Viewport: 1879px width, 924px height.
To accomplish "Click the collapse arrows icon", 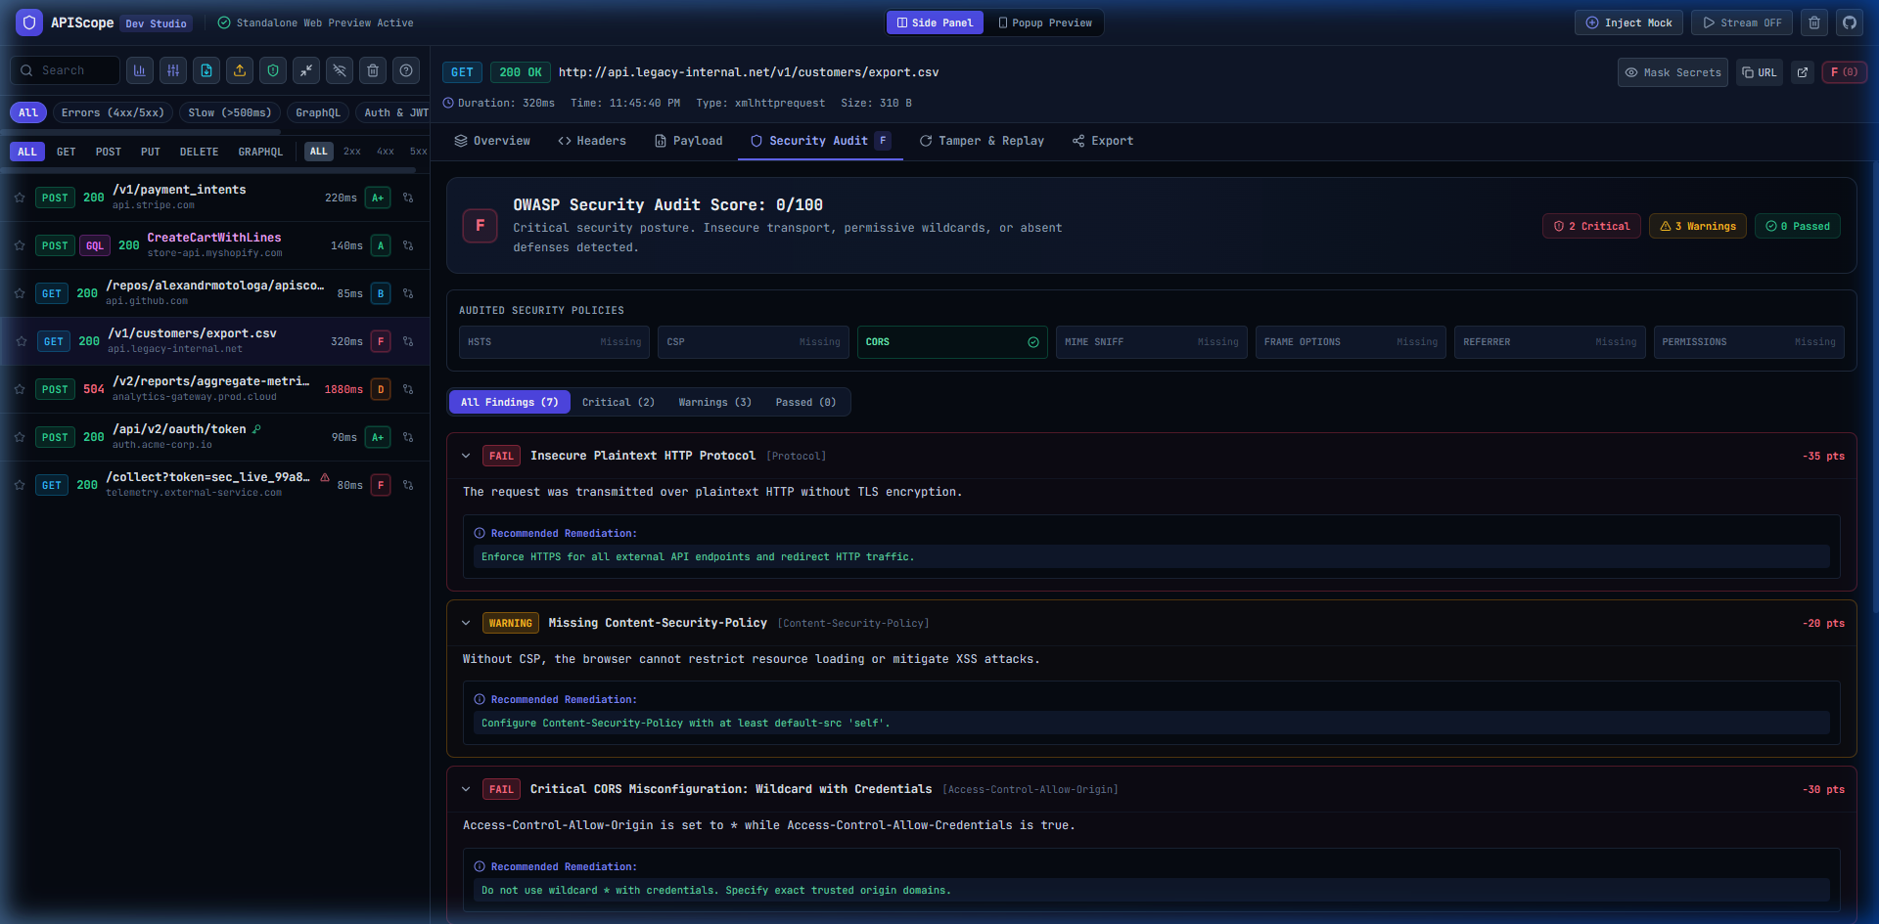I will point(306,70).
